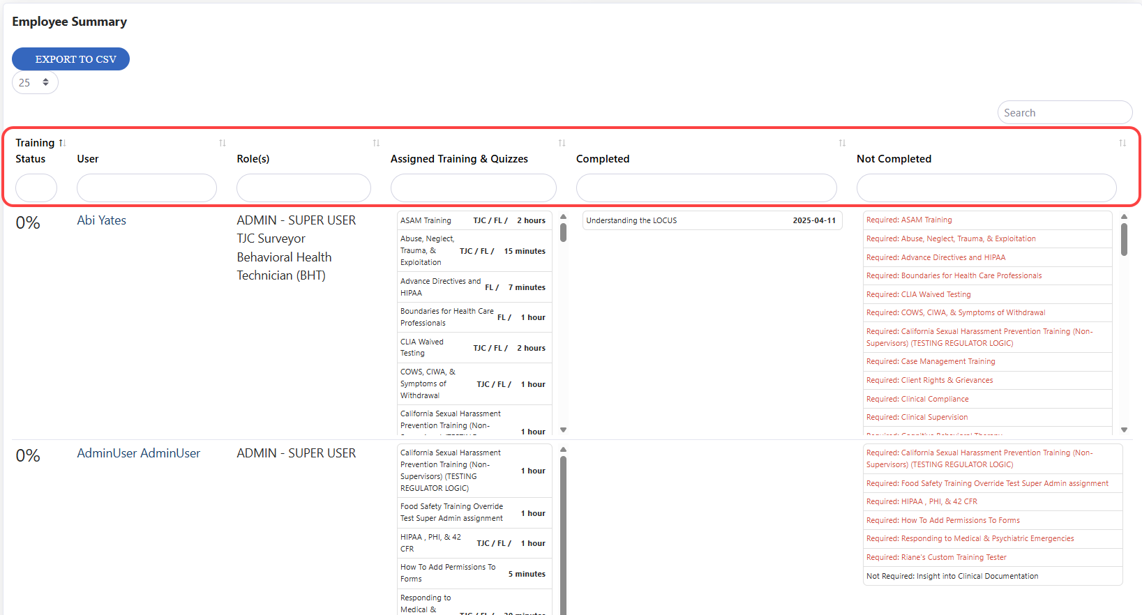Click 'Required: Clinical Compliance' entry

click(917, 399)
